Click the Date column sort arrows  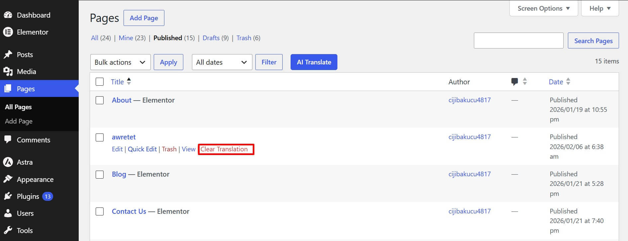point(568,82)
